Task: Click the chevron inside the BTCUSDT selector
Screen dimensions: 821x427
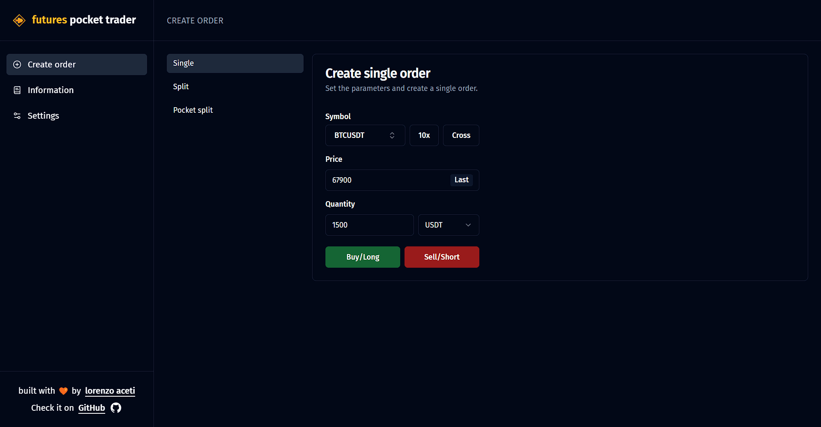Action: (x=392, y=135)
